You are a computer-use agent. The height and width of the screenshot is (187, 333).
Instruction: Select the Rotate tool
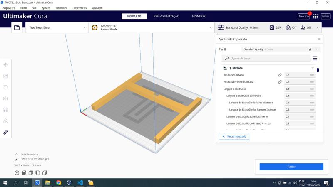pyautogui.click(x=6, y=87)
